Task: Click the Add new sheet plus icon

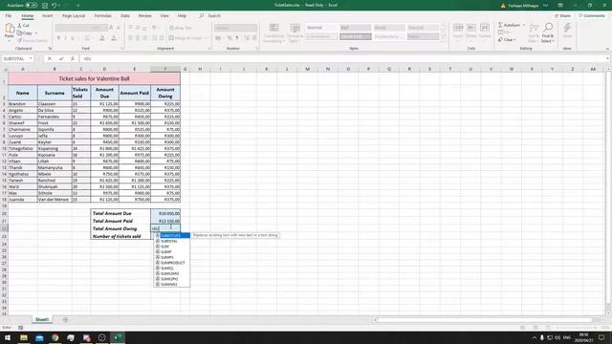Action: [x=65, y=320]
